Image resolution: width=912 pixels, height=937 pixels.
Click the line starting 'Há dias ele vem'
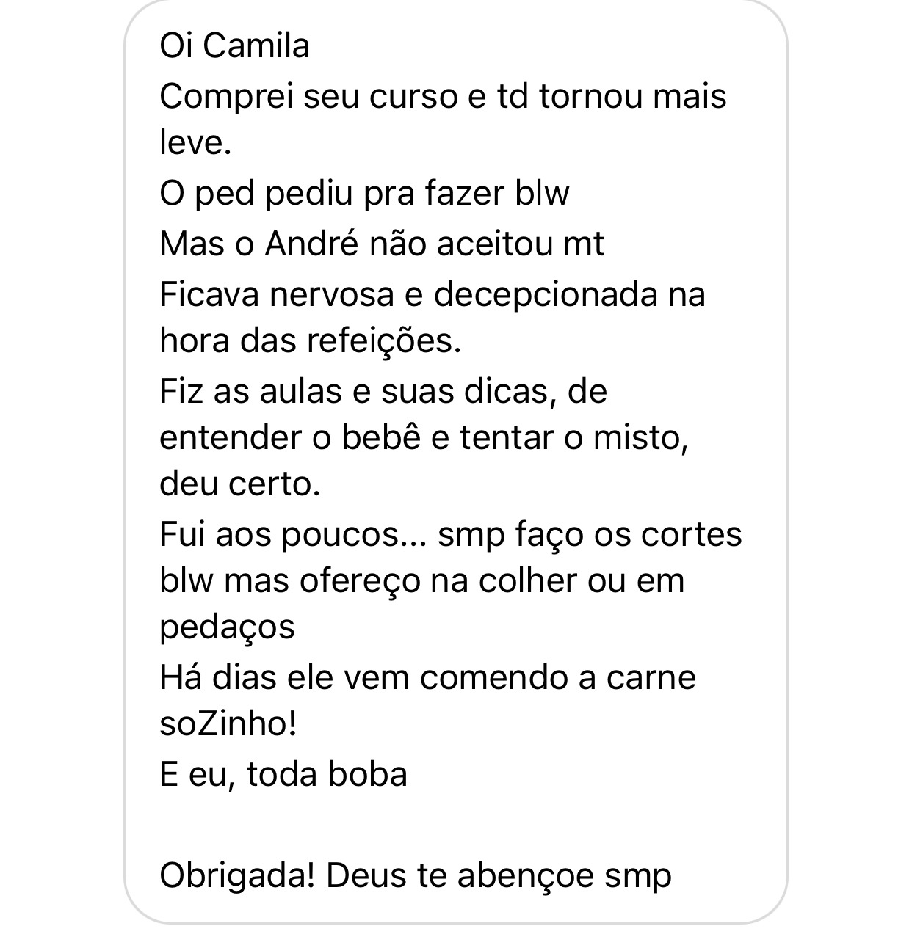[x=427, y=677]
